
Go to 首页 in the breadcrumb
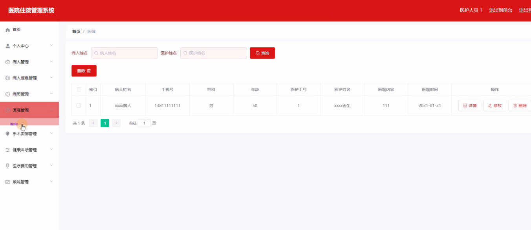pyautogui.click(x=76, y=31)
